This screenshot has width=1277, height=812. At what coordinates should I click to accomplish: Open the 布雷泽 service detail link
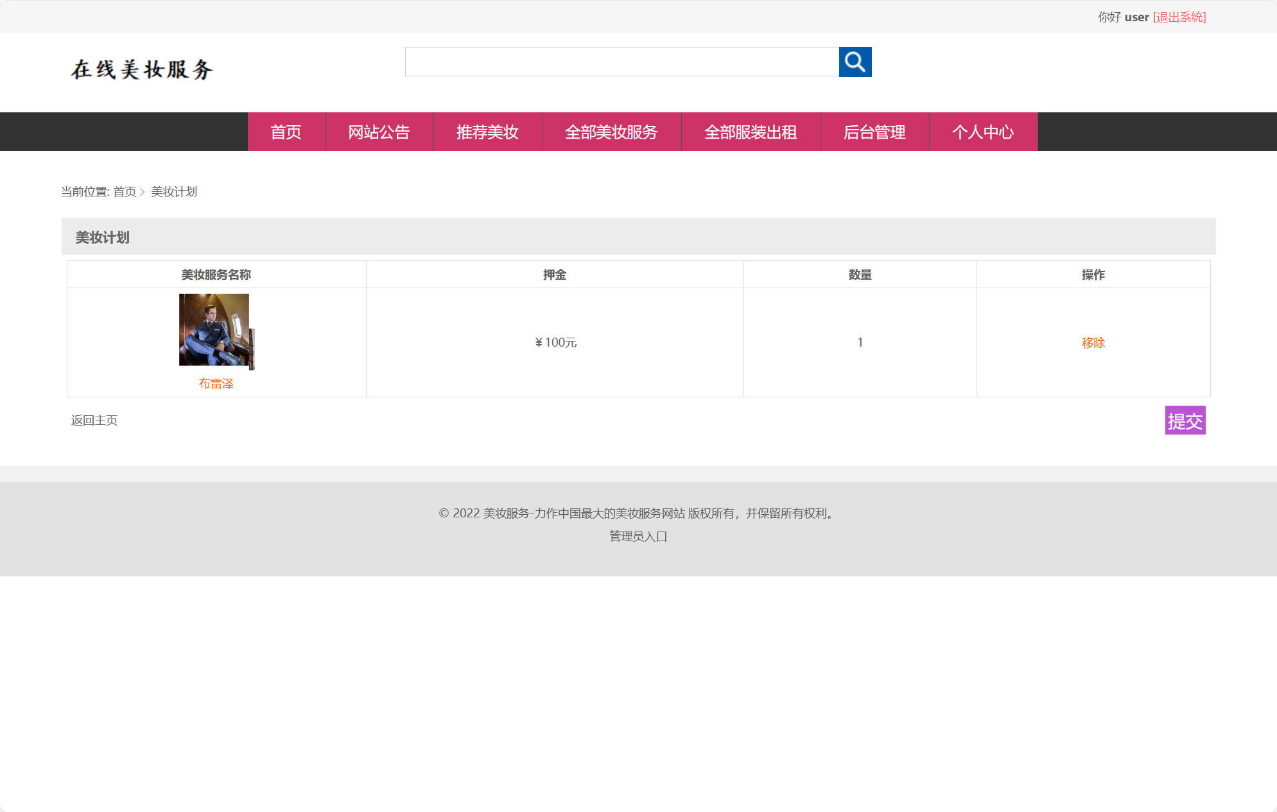[x=216, y=383]
